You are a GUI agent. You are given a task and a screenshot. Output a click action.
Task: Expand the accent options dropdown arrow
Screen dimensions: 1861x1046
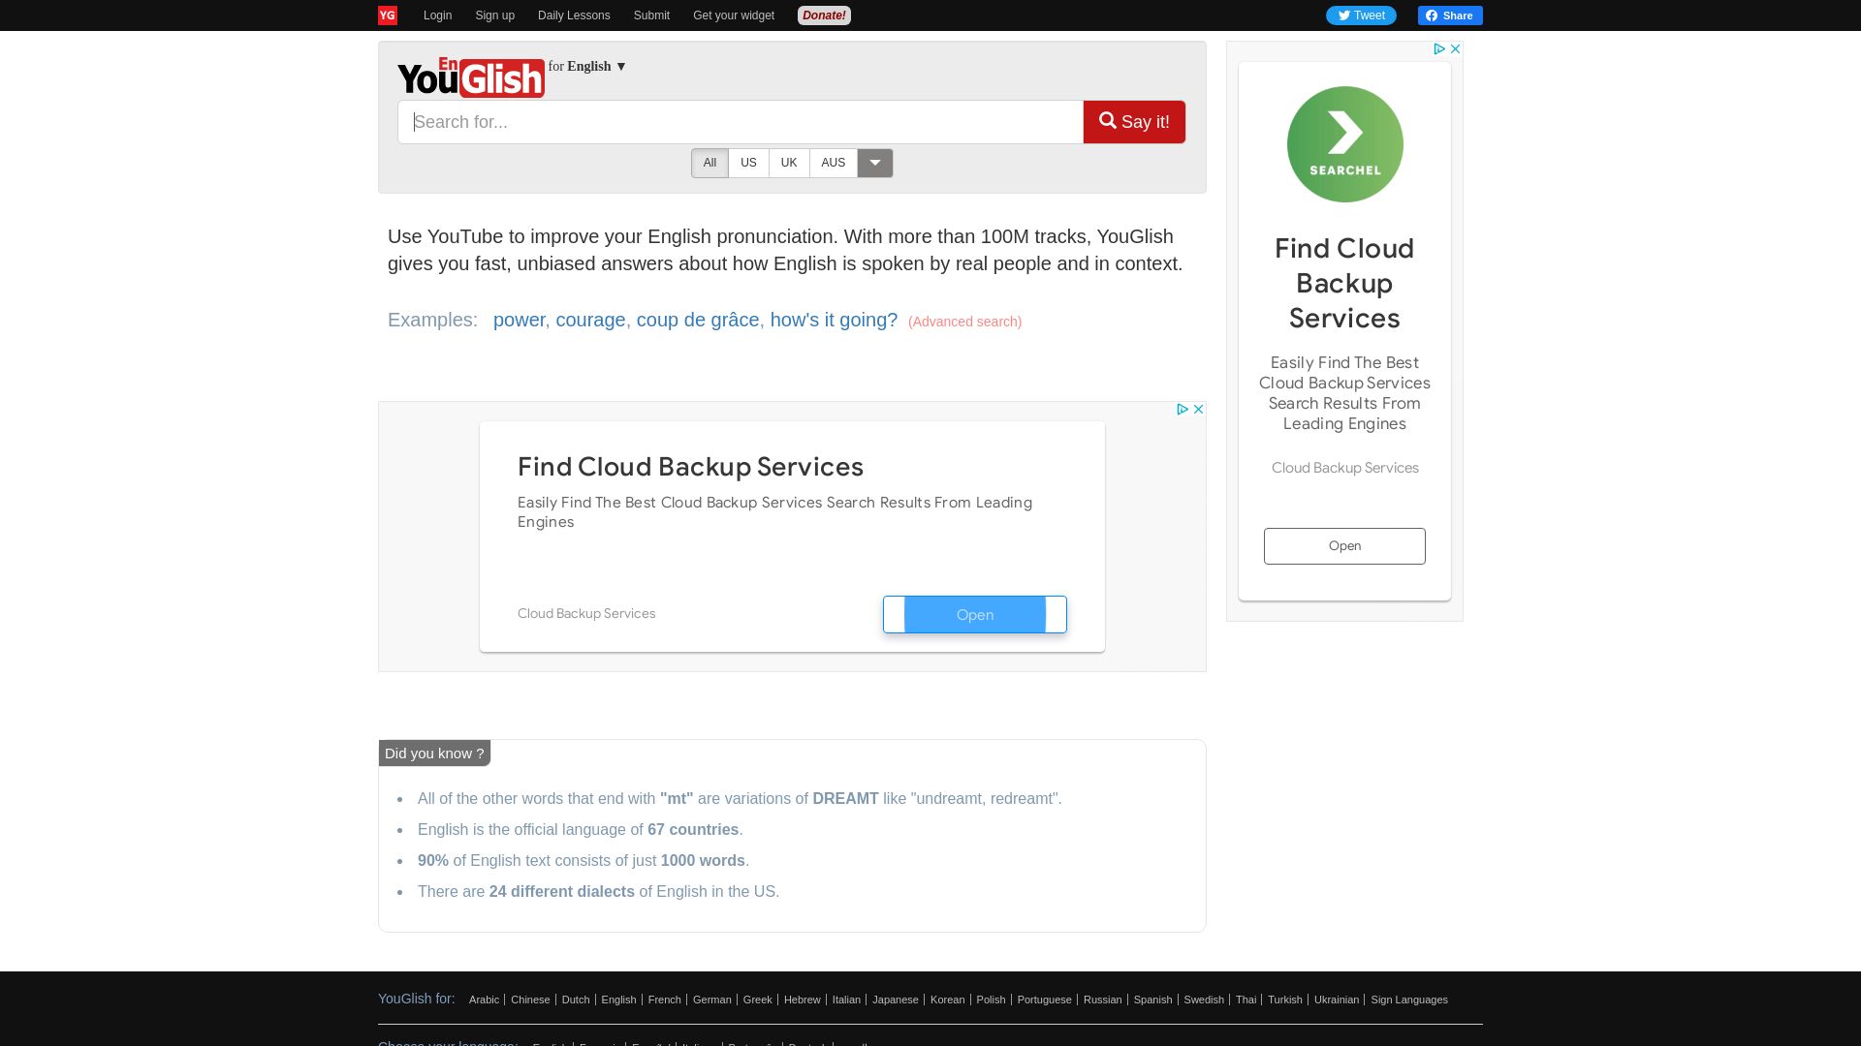[875, 163]
